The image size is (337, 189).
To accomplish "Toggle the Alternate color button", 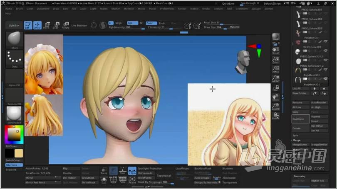I will tap(14, 165).
